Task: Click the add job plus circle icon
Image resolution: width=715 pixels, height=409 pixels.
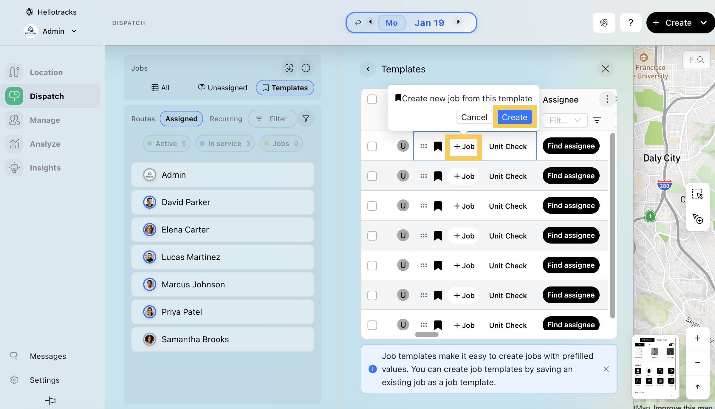Action: 306,68
